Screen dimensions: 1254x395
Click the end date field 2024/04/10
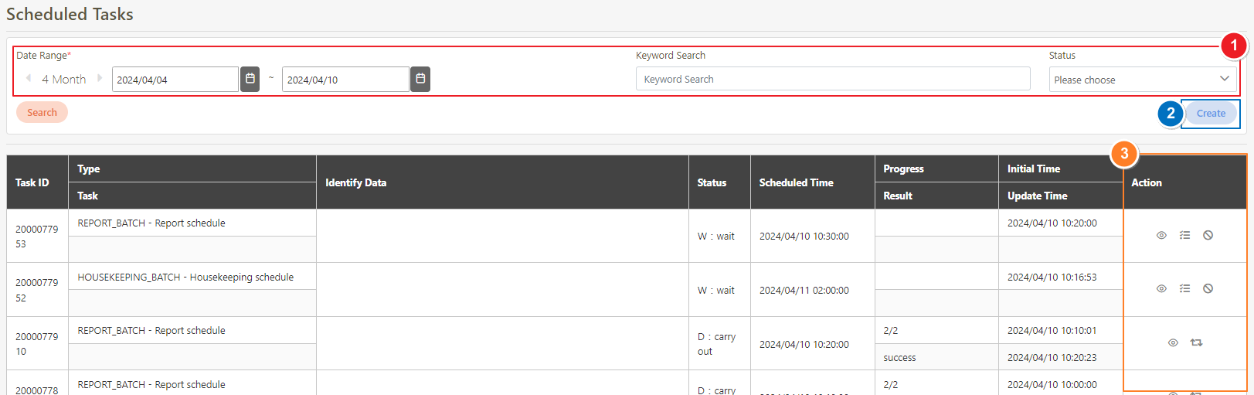pyautogui.click(x=345, y=80)
